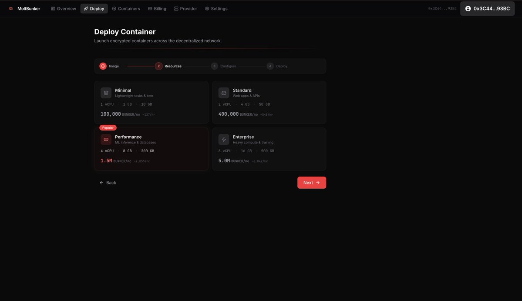Click the 100,000 BUNKER/mo price

120,114
